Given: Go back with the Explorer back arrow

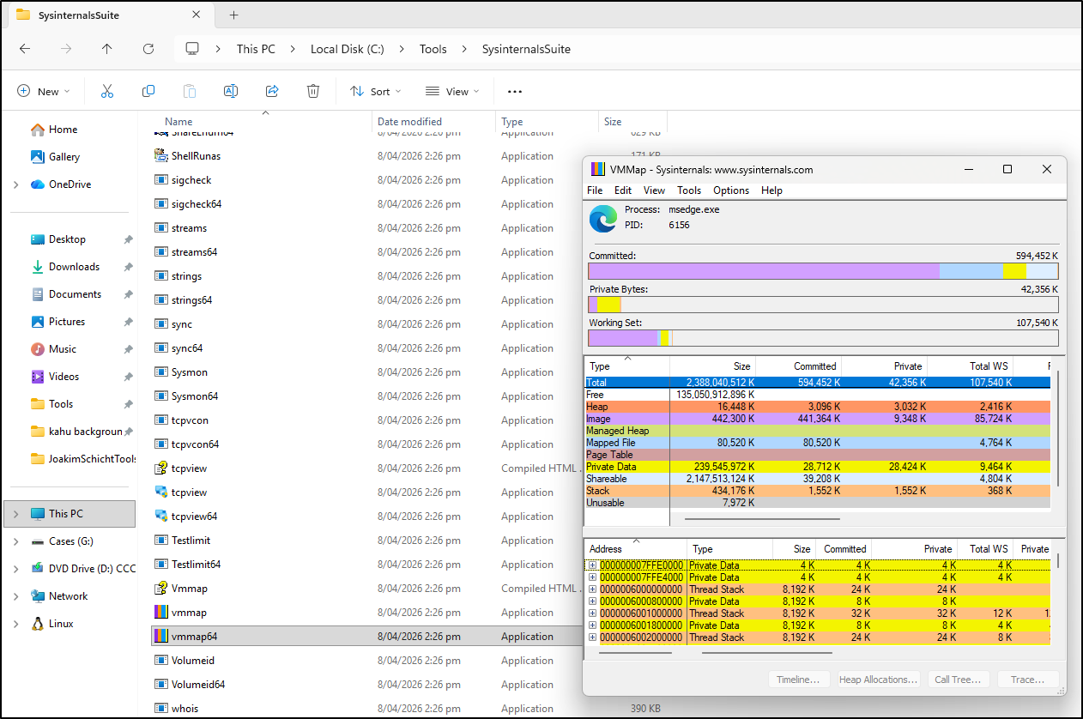Looking at the screenshot, I should pyautogui.click(x=25, y=49).
